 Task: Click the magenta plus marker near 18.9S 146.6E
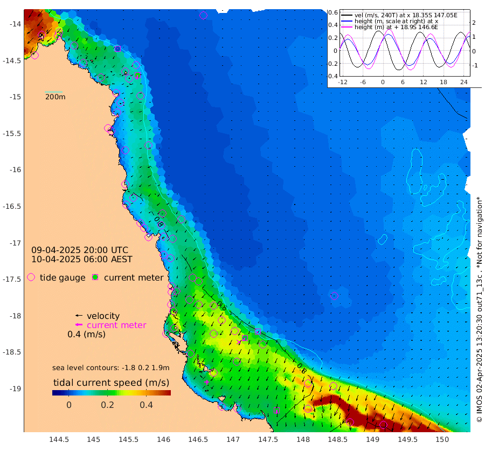(x=206, y=382)
